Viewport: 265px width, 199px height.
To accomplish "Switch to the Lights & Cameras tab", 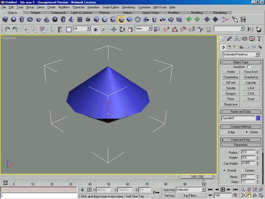I will (82, 13).
